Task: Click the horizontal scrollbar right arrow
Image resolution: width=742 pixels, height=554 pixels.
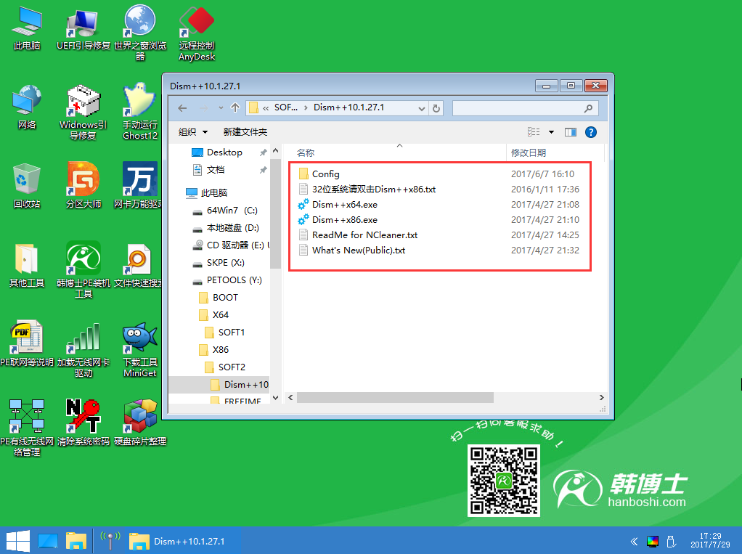Action: click(601, 397)
